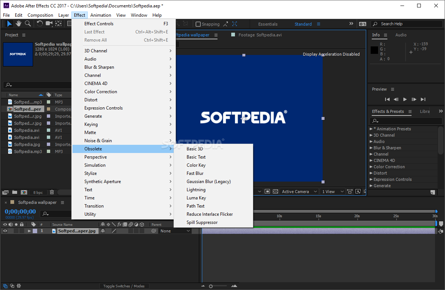The height and width of the screenshot is (290, 445).
Task: Expand 3D Channel category in Effects & Presets
Action: (x=371, y=135)
